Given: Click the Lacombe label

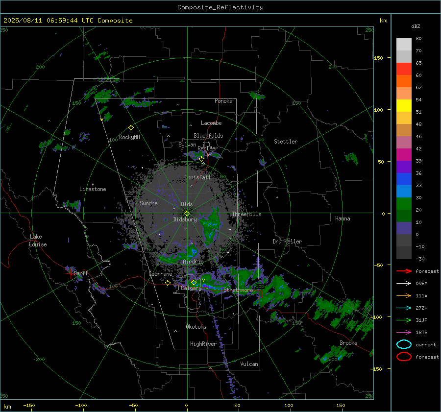Looking at the screenshot, I should pos(211,123).
